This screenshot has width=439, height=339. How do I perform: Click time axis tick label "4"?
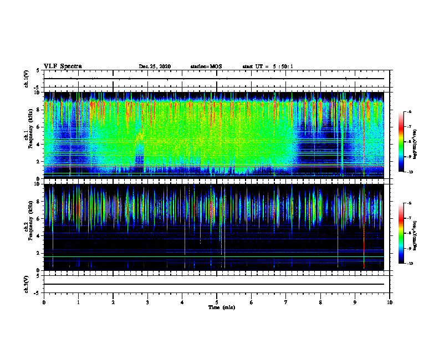(x=182, y=302)
